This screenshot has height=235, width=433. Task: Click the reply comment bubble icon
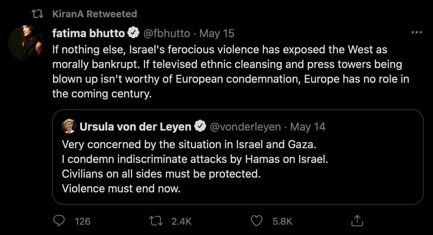coord(59,221)
